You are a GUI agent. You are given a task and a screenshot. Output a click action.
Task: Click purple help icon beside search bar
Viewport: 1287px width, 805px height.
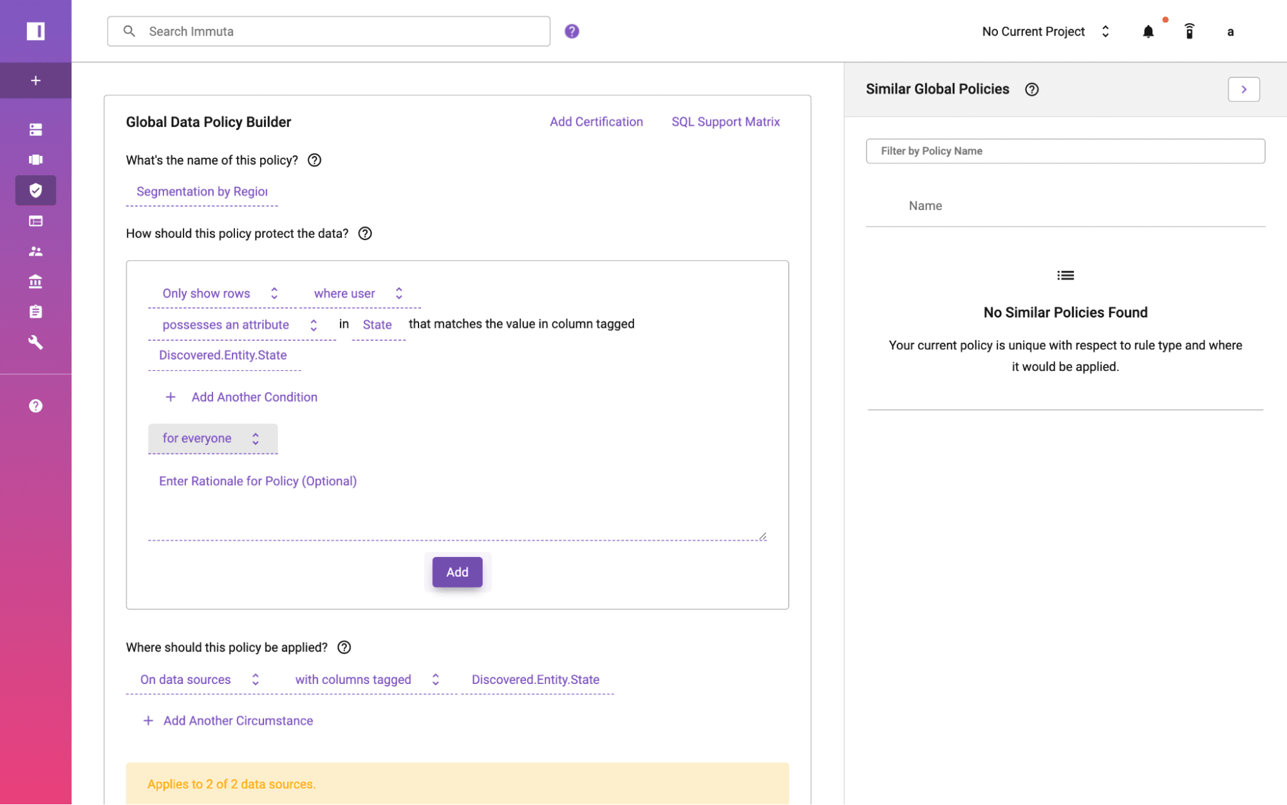click(572, 31)
